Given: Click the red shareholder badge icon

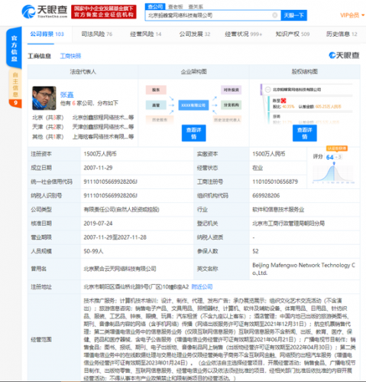Looking at the screenshot, I should pos(283,100).
